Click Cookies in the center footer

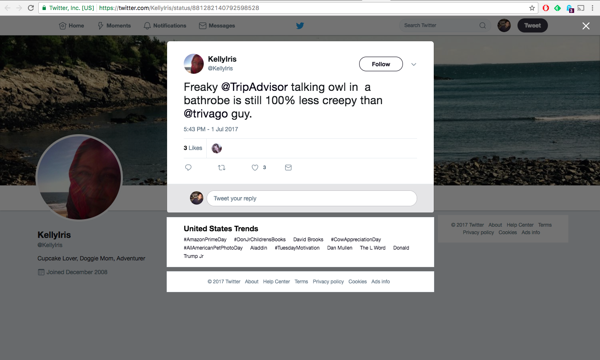coord(357,282)
